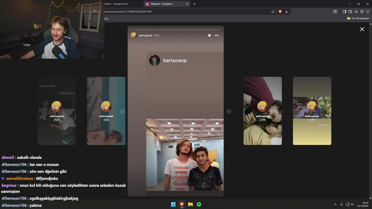Screen dimensions: 372x209
Task: Open a new browser tab
Action: 194,4
